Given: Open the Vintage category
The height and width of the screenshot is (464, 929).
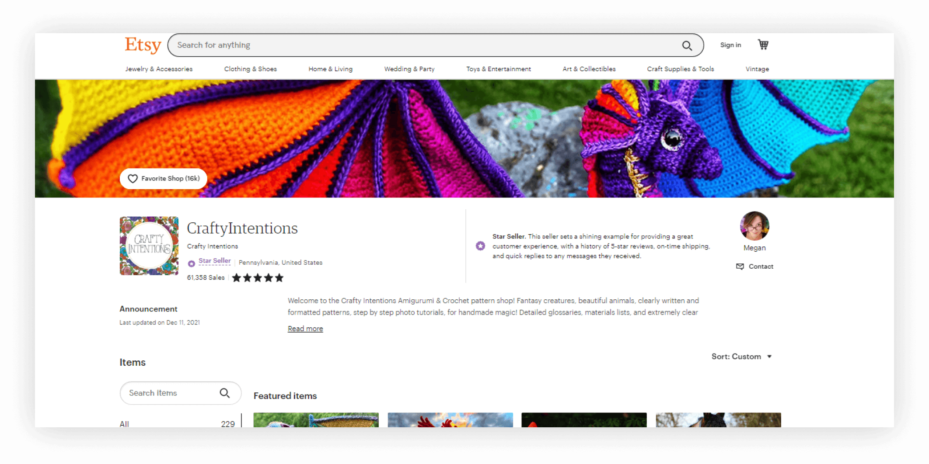Looking at the screenshot, I should (757, 69).
